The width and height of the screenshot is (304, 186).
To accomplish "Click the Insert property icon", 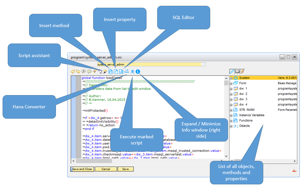I will click(x=116, y=72).
